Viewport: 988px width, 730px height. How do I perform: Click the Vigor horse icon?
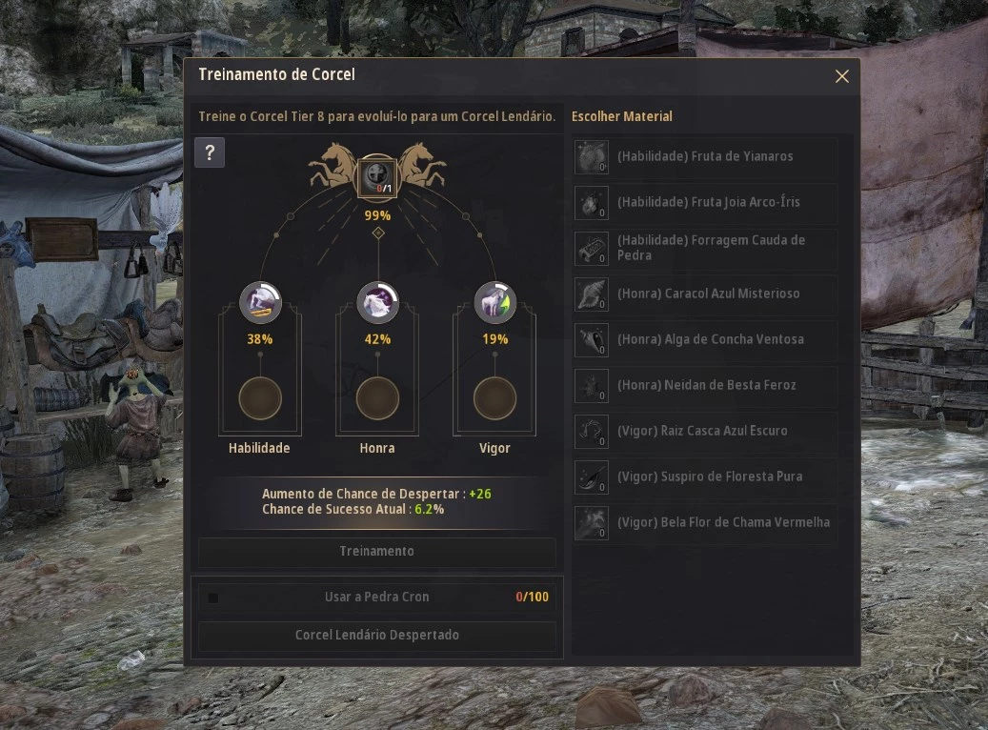[495, 303]
